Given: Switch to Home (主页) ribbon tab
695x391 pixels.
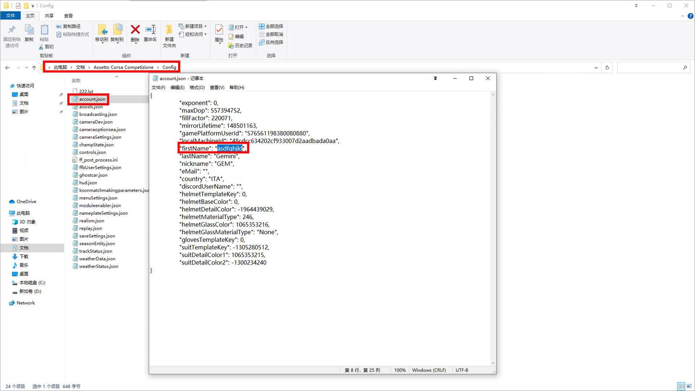Looking at the screenshot, I should point(30,16).
